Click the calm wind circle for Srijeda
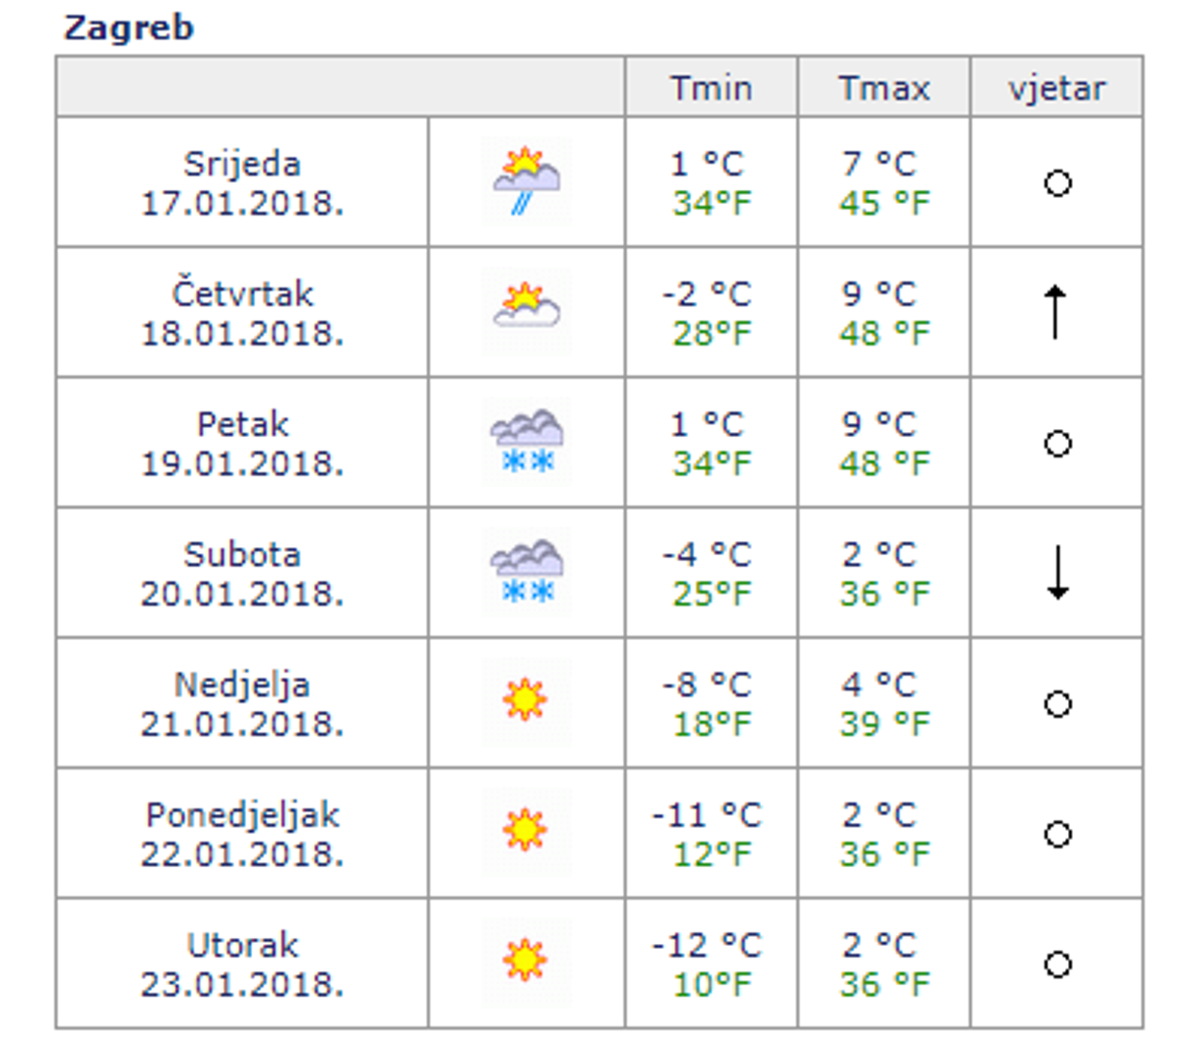The image size is (1199, 1063). tap(1057, 183)
